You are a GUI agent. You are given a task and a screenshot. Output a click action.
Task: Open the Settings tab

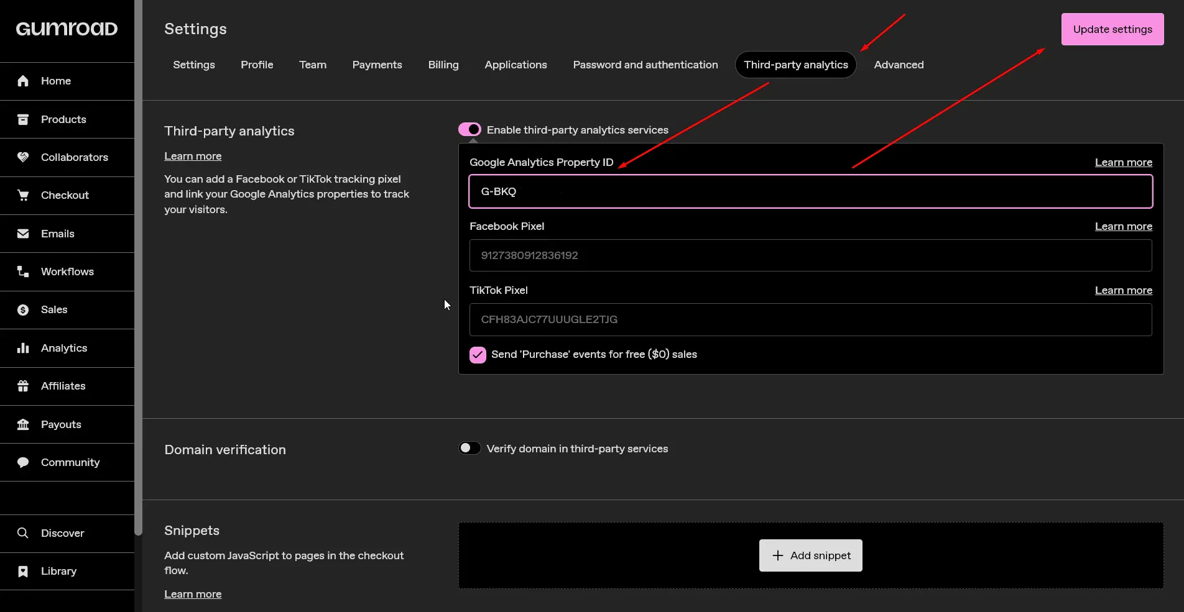click(x=194, y=65)
